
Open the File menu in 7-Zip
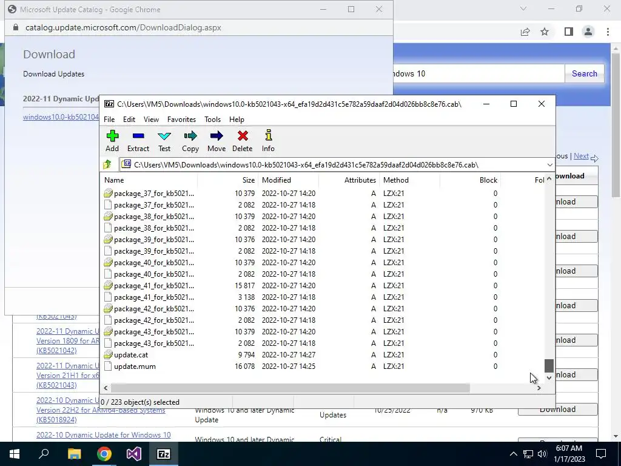click(109, 120)
